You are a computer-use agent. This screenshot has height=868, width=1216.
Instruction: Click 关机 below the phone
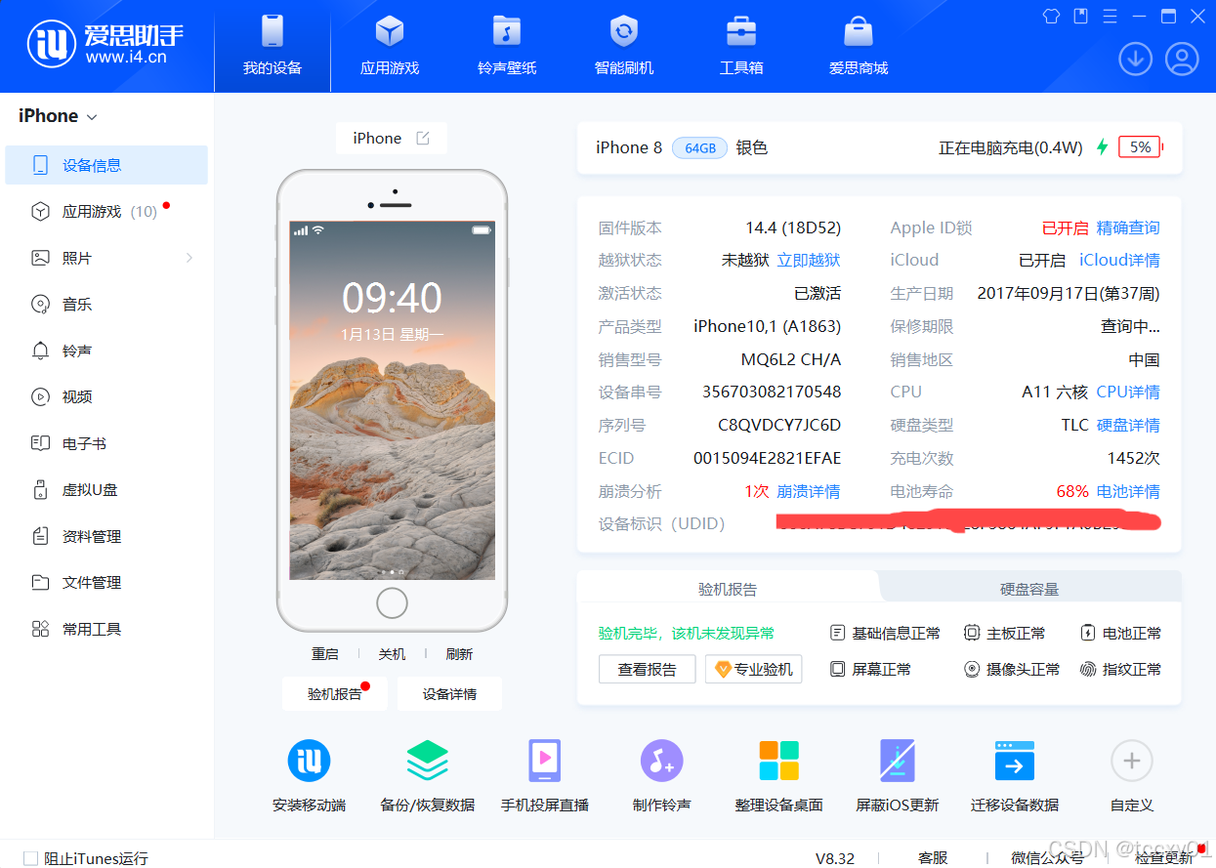tap(392, 654)
